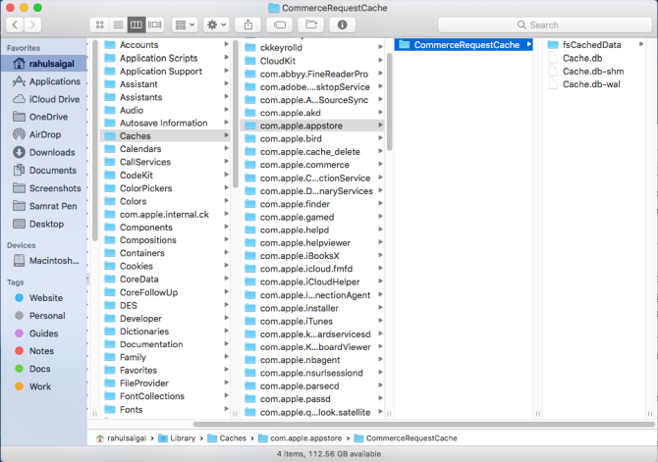Viewport: 658px width, 462px height.
Task: Select the Fonts folder
Action: click(x=165, y=410)
